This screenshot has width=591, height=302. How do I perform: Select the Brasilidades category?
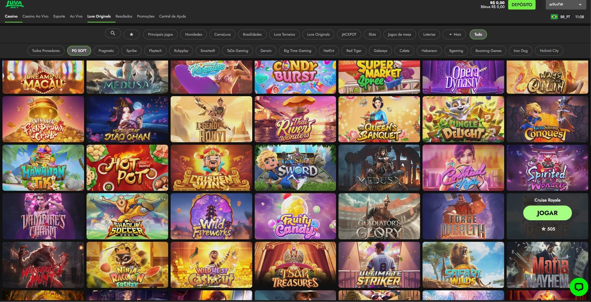click(x=252, y=34)
